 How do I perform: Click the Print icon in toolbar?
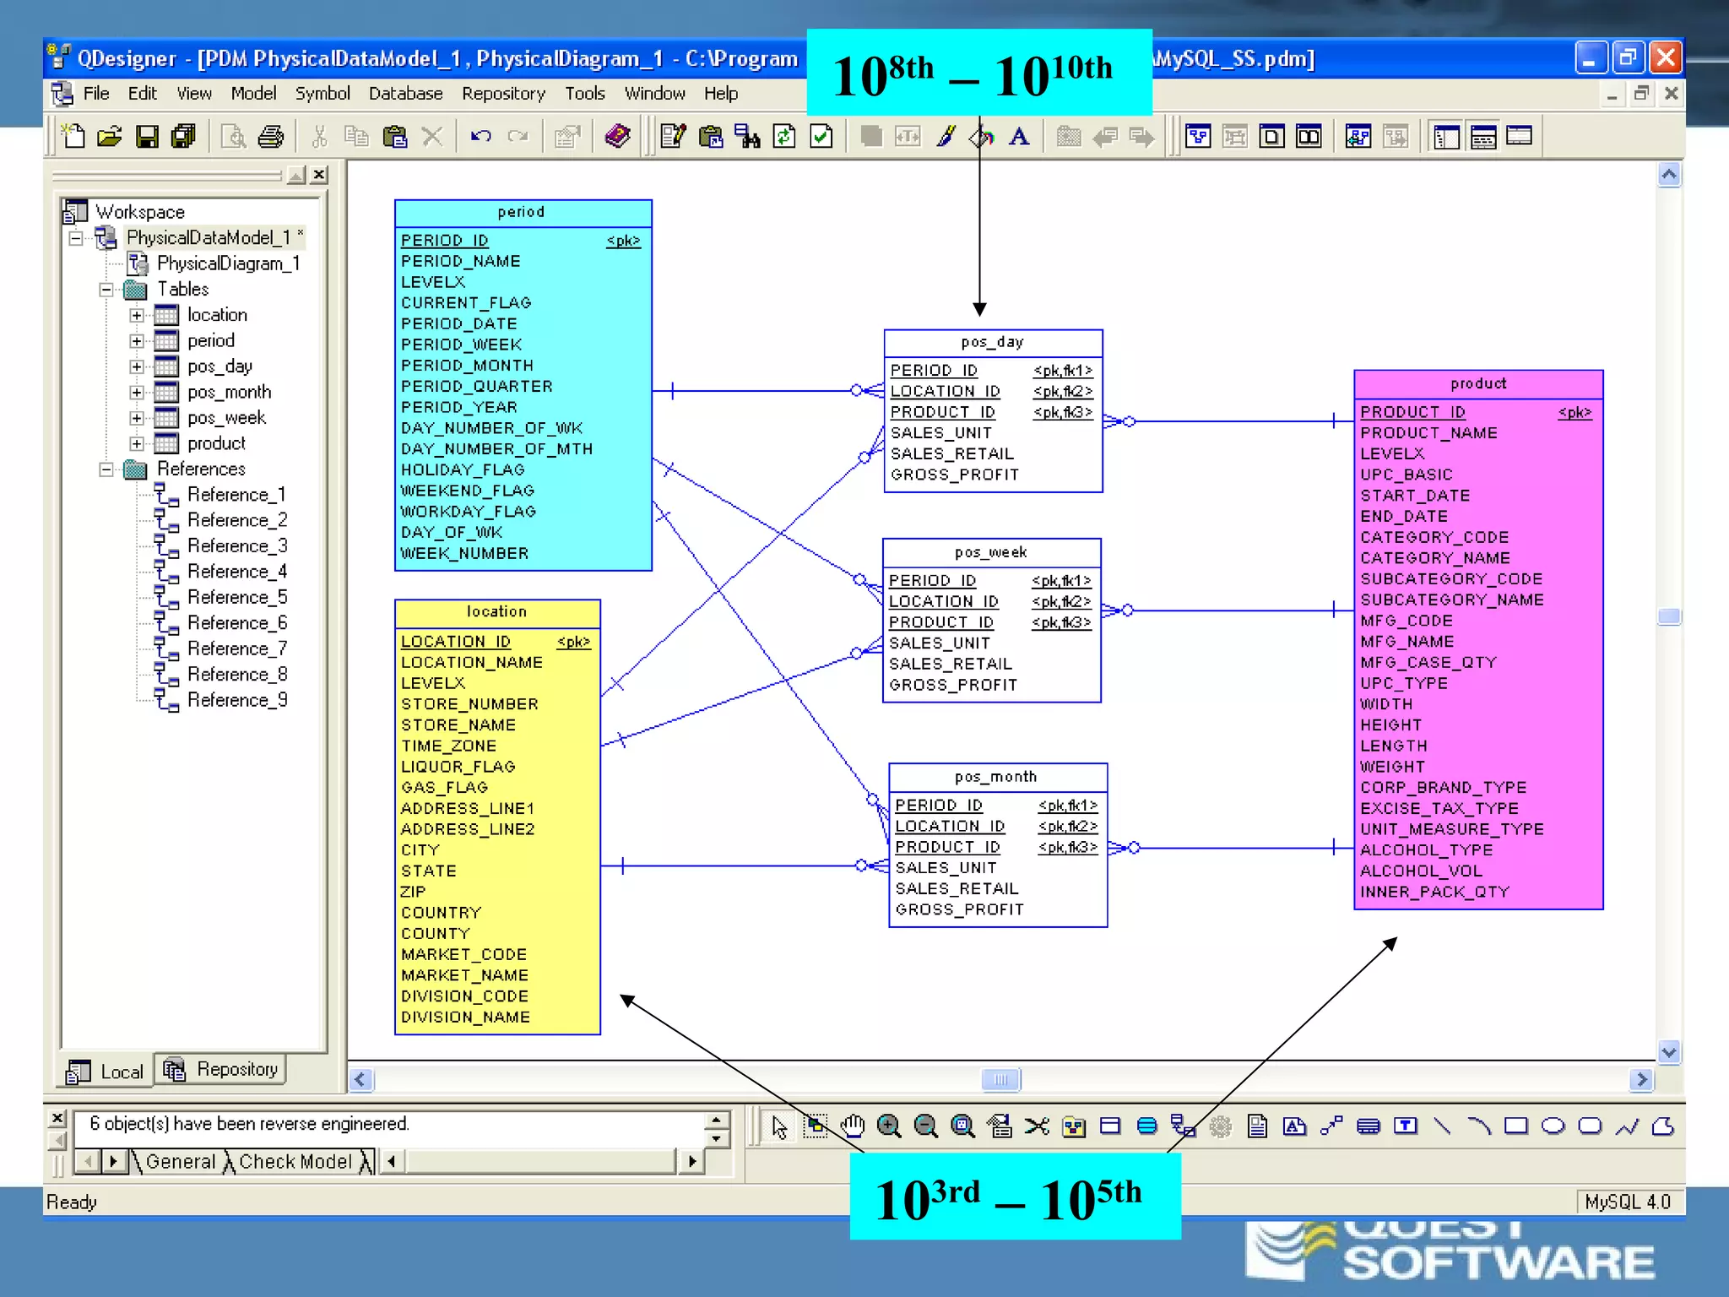pyautogui.click(x=270, y=137)
